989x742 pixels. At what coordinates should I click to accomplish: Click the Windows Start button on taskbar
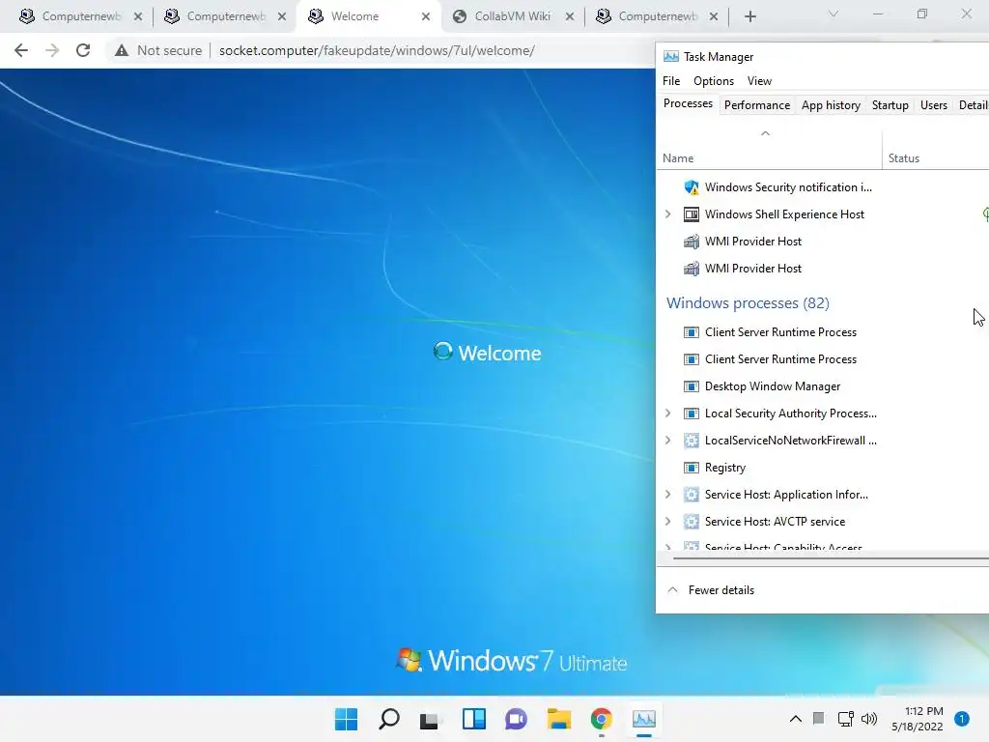[x=346, y=719]
